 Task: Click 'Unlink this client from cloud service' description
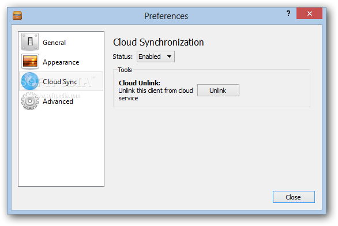(155, 94)
